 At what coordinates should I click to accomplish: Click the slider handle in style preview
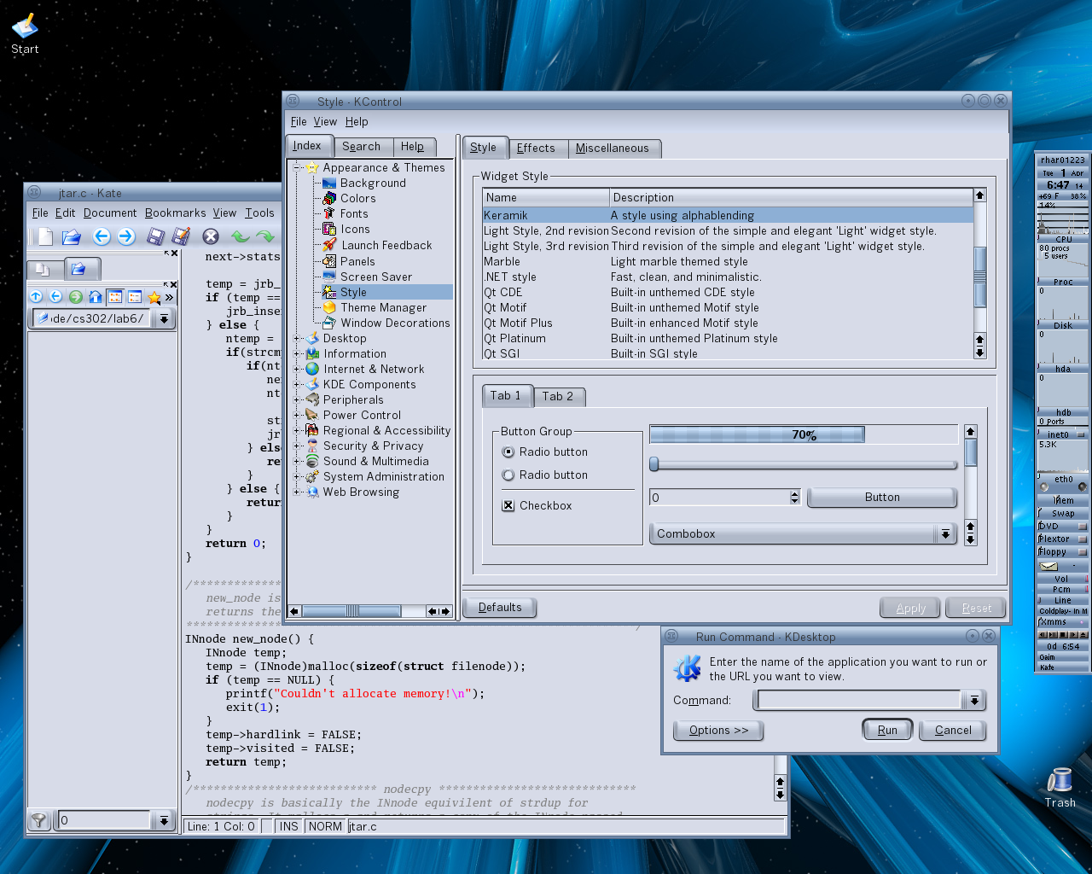[x=654, y=464]
